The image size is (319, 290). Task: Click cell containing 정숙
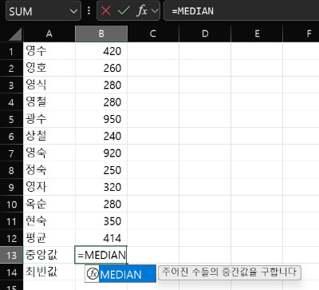click(x=49, y=170)
